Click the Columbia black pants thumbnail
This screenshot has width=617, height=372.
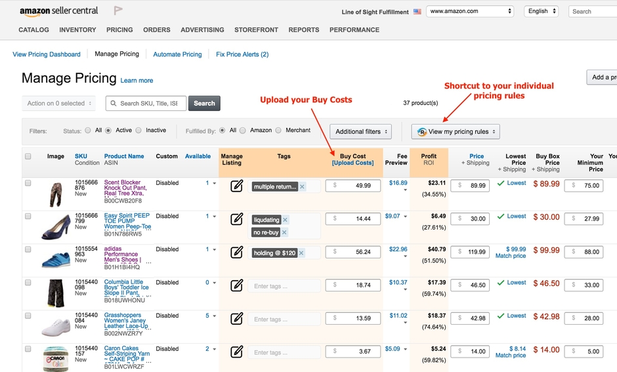56,293
